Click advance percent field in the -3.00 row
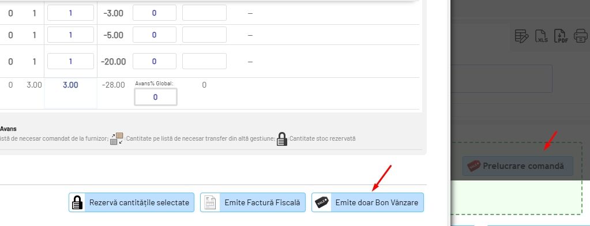 [154, 13]
